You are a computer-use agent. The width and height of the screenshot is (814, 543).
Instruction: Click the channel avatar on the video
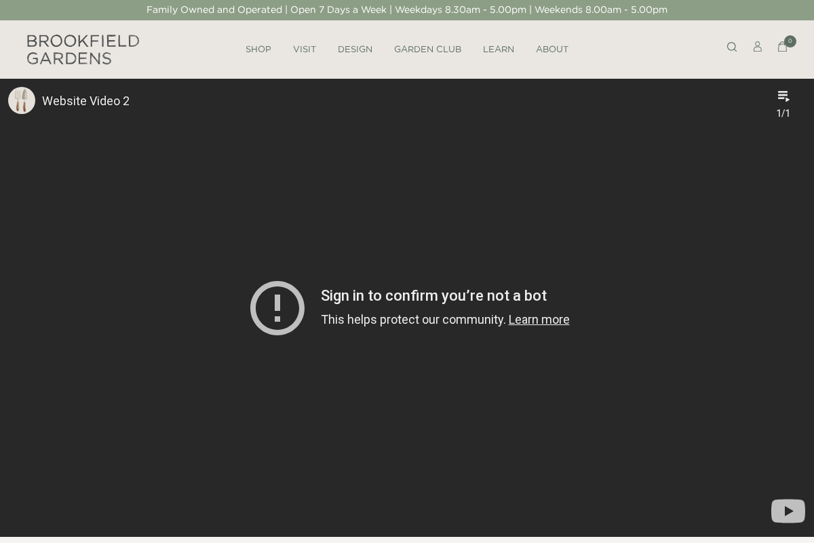tap(22, 100)
